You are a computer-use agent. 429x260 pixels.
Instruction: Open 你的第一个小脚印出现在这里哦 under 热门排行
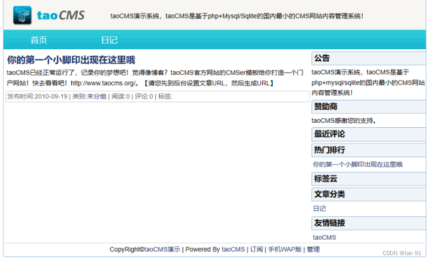358,165
